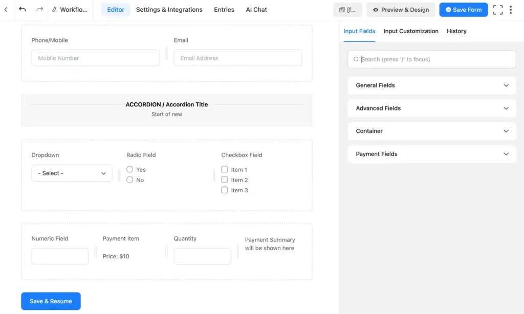Click 'Start of new' accordion text
The image size is (524, 314).
coord(167,114)
